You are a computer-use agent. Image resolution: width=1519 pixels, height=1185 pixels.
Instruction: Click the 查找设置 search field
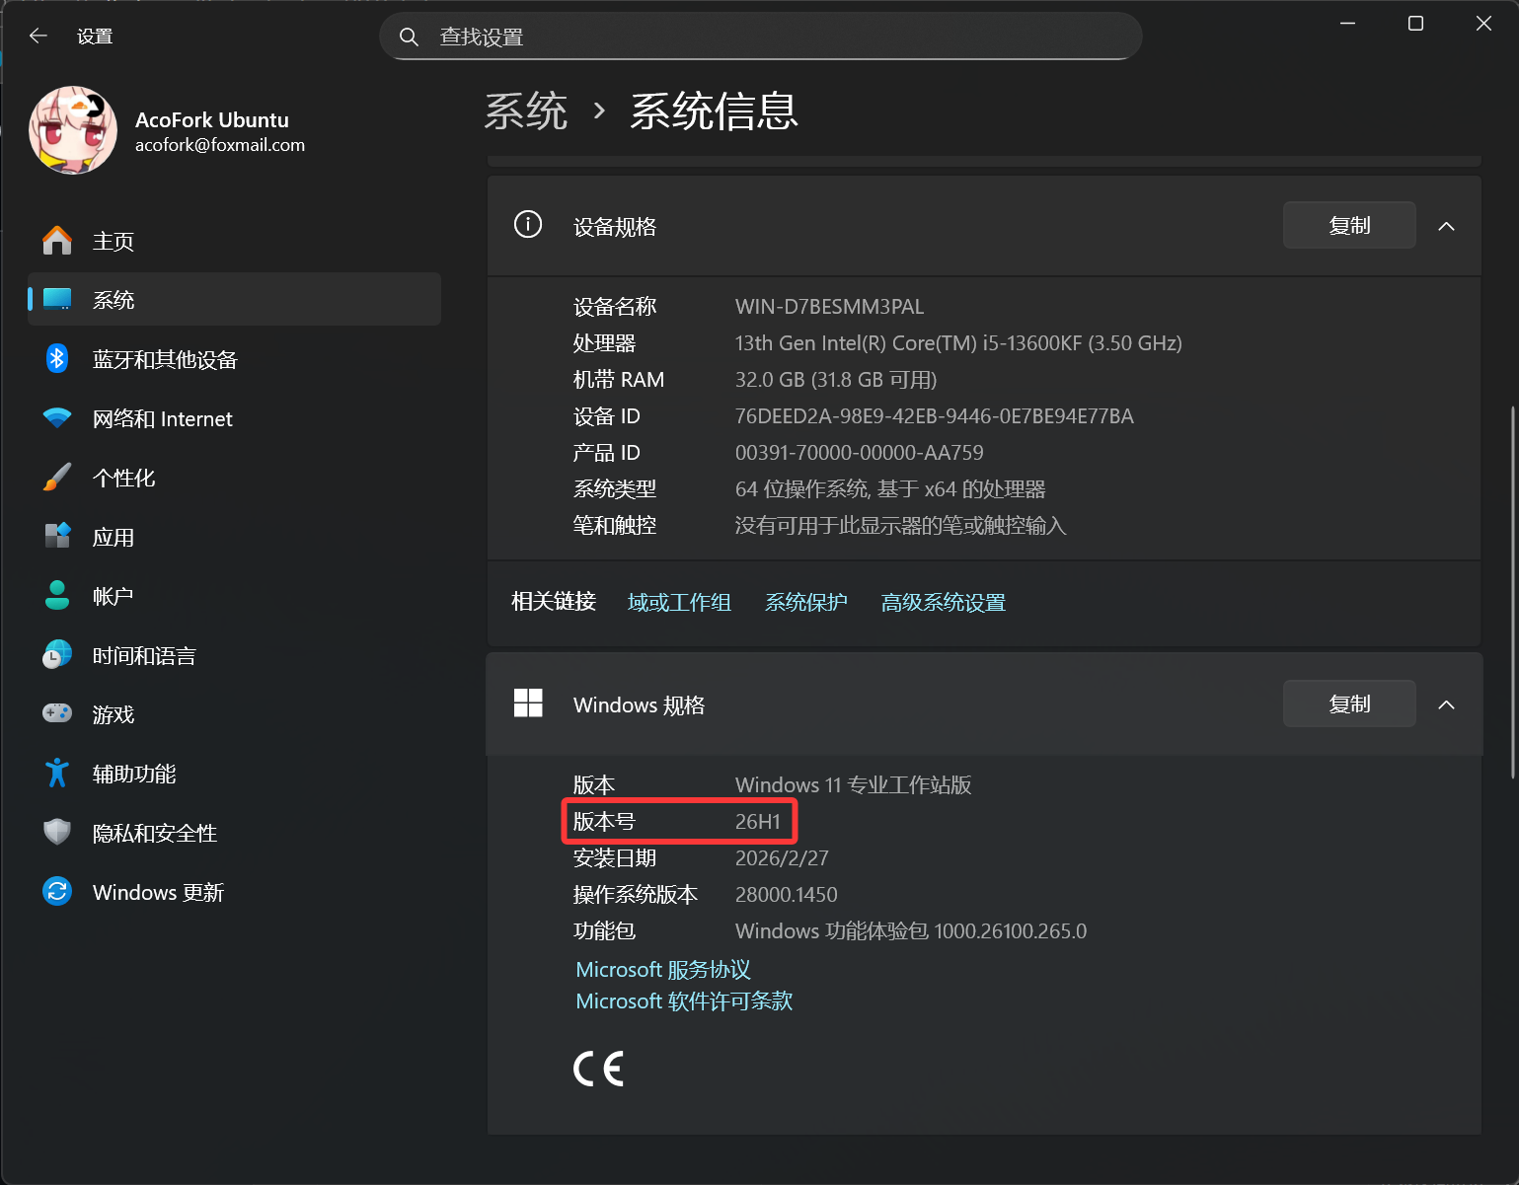770,37
